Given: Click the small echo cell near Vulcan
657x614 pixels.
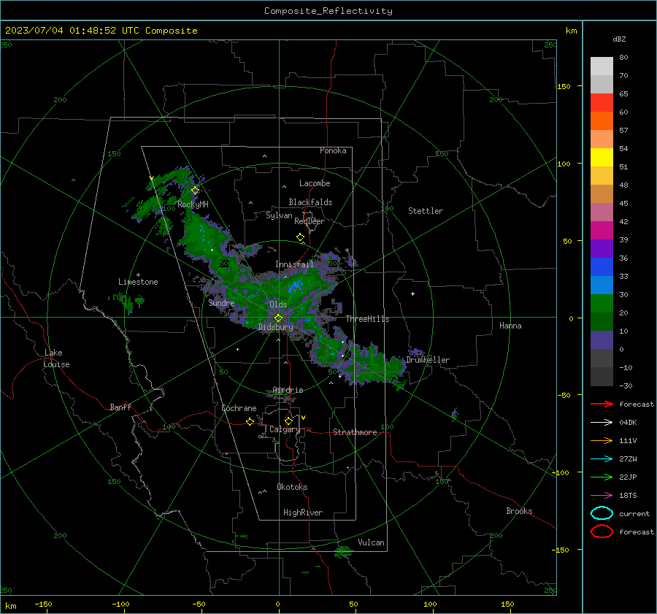Looking at the screenshot, I should (343, 552).
